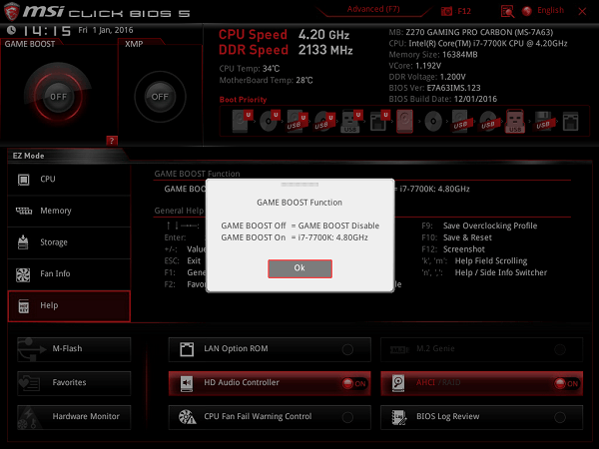The width and height of the screenshot is (599, 449).
Task: Click the Help hotkey icon
Action: coord(23,306)
